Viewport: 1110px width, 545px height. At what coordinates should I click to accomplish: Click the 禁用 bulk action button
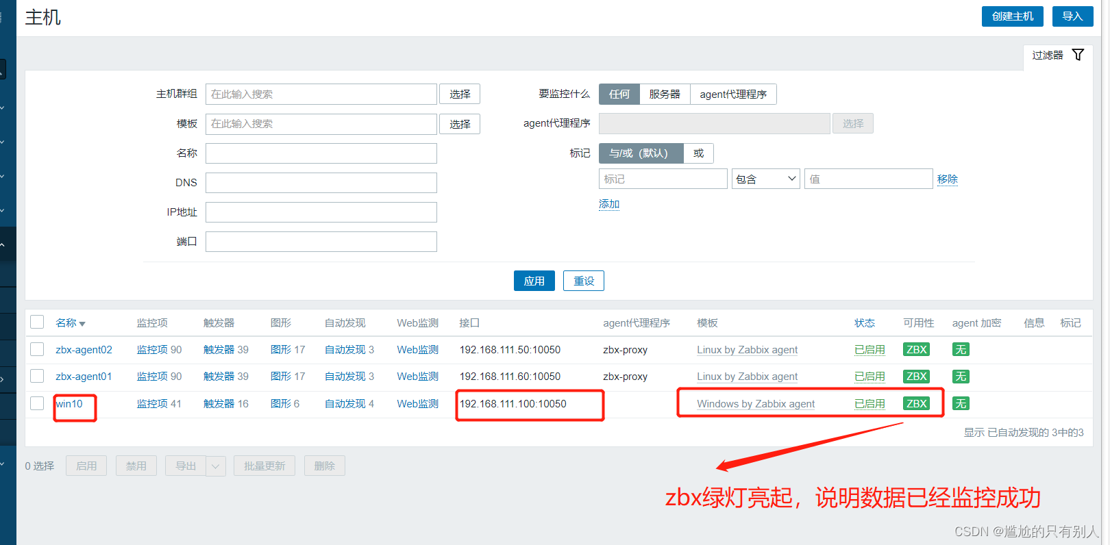[136, 466]
